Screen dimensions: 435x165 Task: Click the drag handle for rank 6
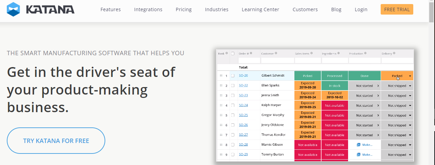coord(221,125)
